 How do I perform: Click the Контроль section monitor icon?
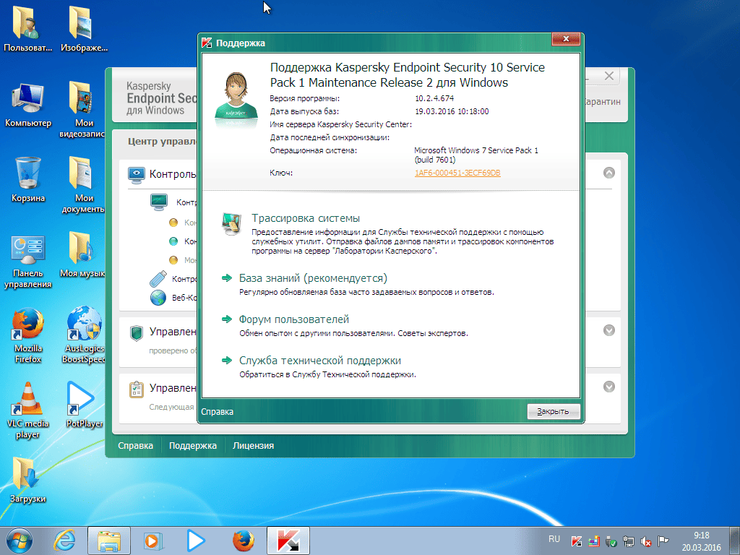[137, 174]
